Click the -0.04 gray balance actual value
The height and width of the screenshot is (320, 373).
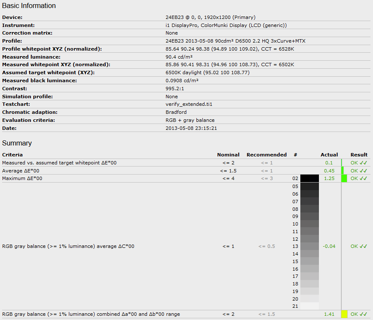click(329, 246)
